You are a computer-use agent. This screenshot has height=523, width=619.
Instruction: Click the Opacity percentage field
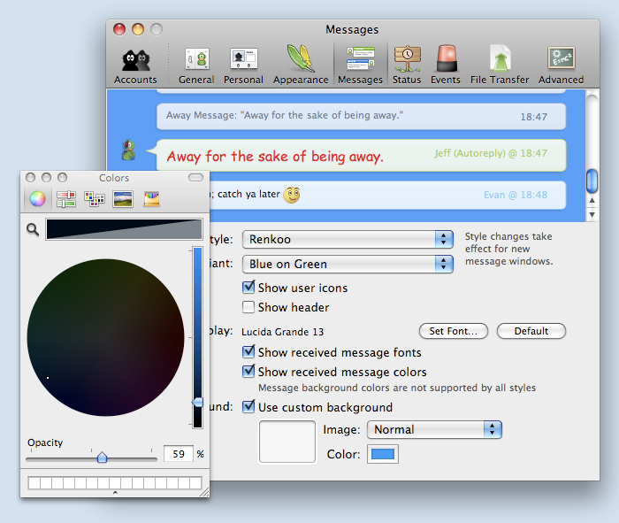tap(178, 454)
